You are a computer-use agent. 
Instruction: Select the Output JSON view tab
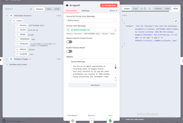click(x=175, y=9)
